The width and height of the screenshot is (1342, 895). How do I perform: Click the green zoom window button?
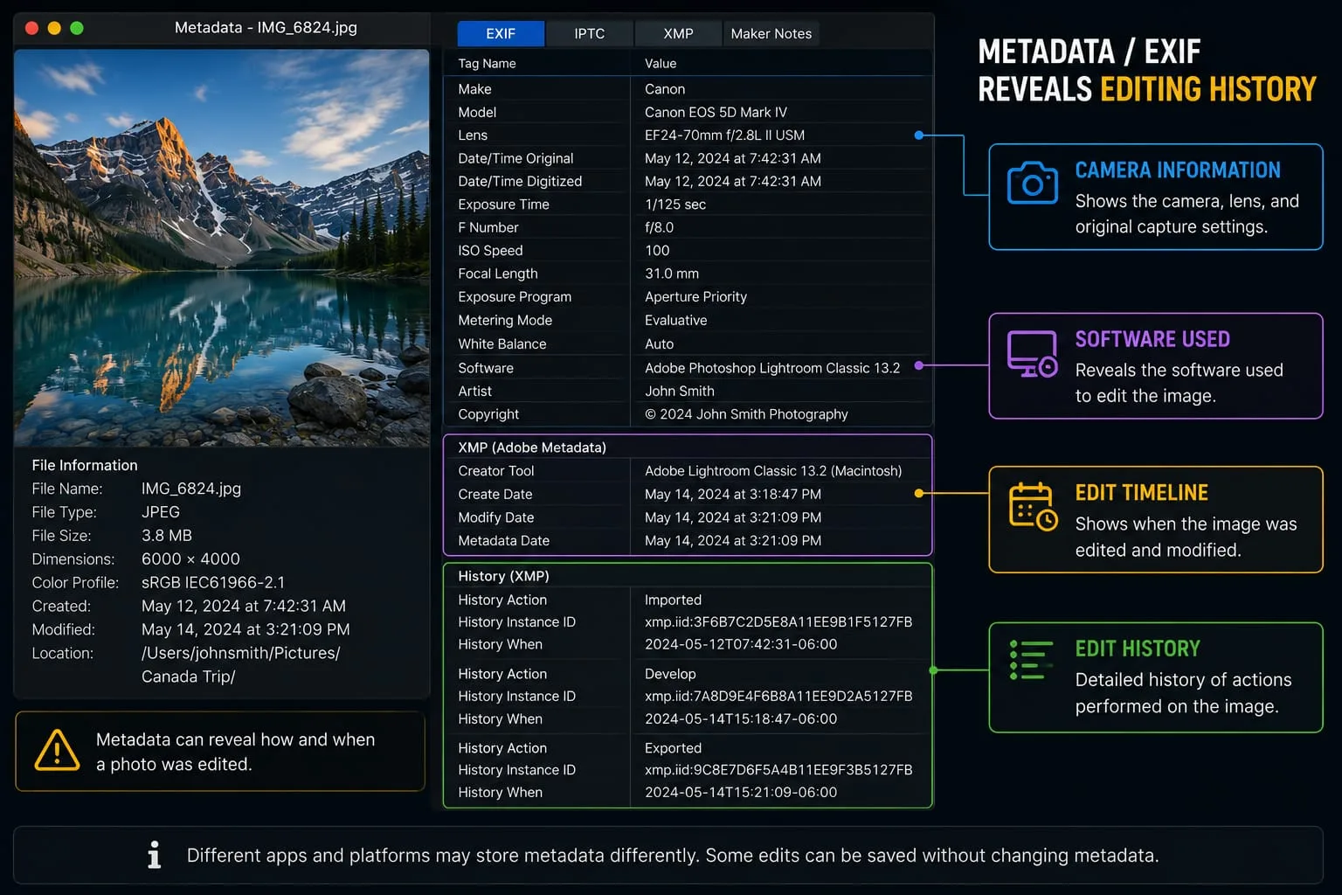pyautogui.click(x=77, y=28)
